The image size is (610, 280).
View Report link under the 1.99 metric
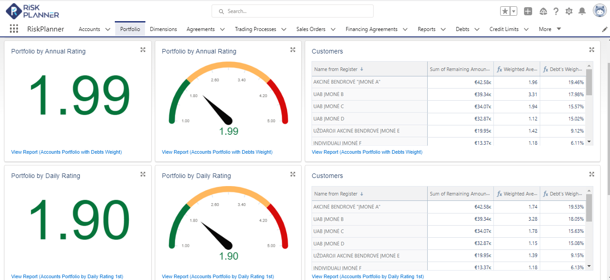67,152
